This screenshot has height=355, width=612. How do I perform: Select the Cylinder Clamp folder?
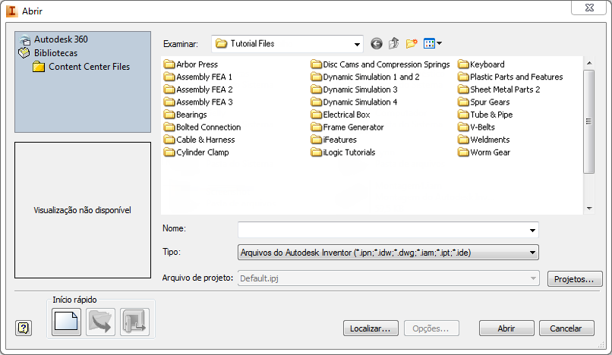(x=197, y=152)
